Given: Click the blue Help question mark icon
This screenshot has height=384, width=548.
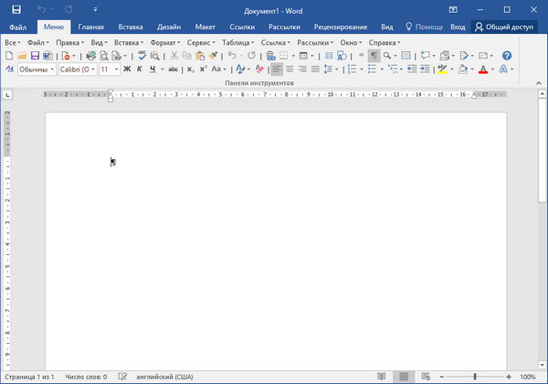Looking at the screenshot, I should coord(507,56).
